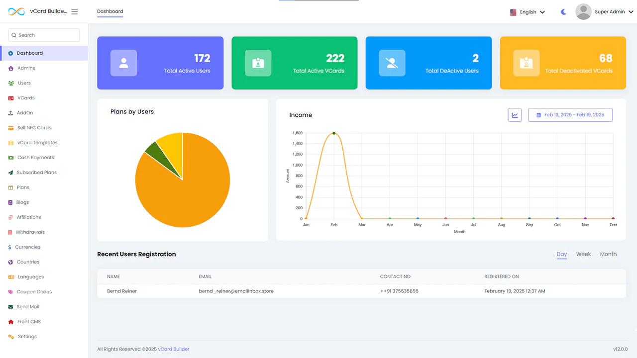The height and width of the screenshot is (358, 637).
Task: Switch income chart type with chart button
Action: [515, 115]
